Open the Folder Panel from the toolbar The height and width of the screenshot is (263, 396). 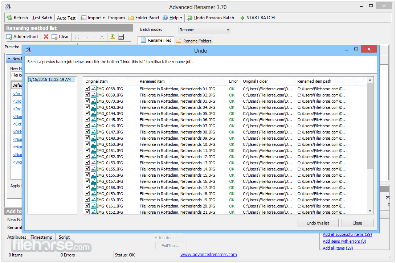144,18
